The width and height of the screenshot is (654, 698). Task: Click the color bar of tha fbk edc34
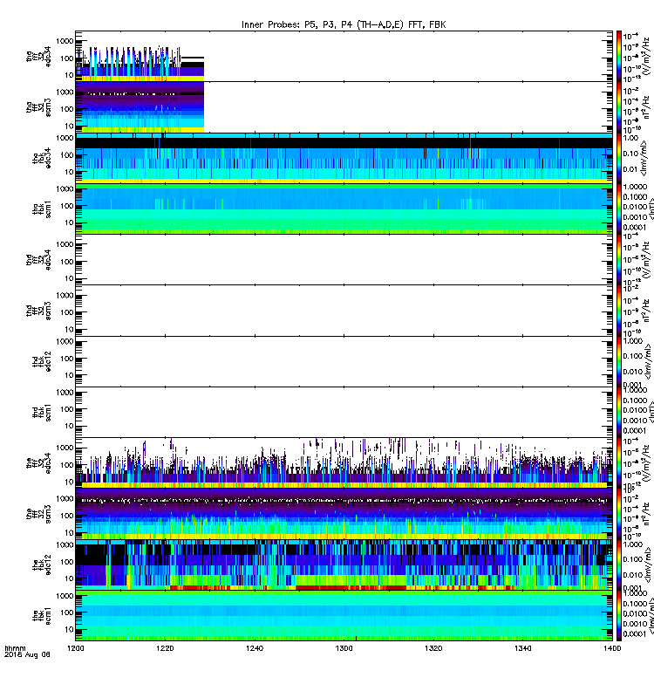coord(619,158)
